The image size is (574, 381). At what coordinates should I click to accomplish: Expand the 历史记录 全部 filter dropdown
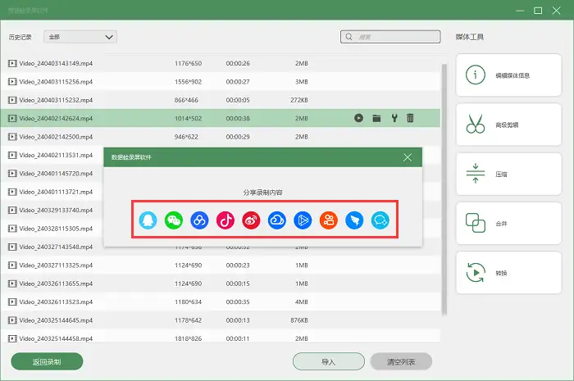tap(80, 37)
